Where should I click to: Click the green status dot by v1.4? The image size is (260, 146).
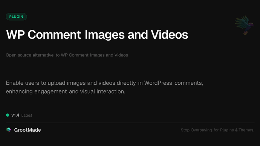[8, 115]
